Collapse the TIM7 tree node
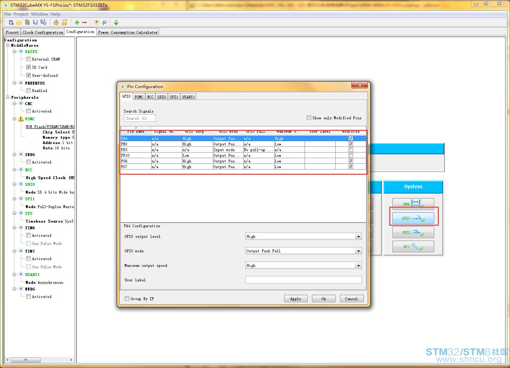The height and width of the screenshot is (368, 510). pos(15,251)
